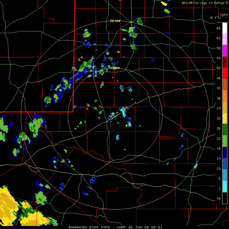Viewport: 229px width, 229px height.
Task: Click the K FT units label
Action: point(215,18)
